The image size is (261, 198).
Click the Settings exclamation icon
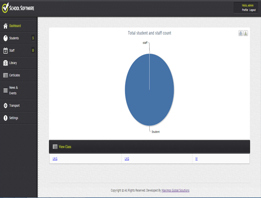[x=5, y=118]
